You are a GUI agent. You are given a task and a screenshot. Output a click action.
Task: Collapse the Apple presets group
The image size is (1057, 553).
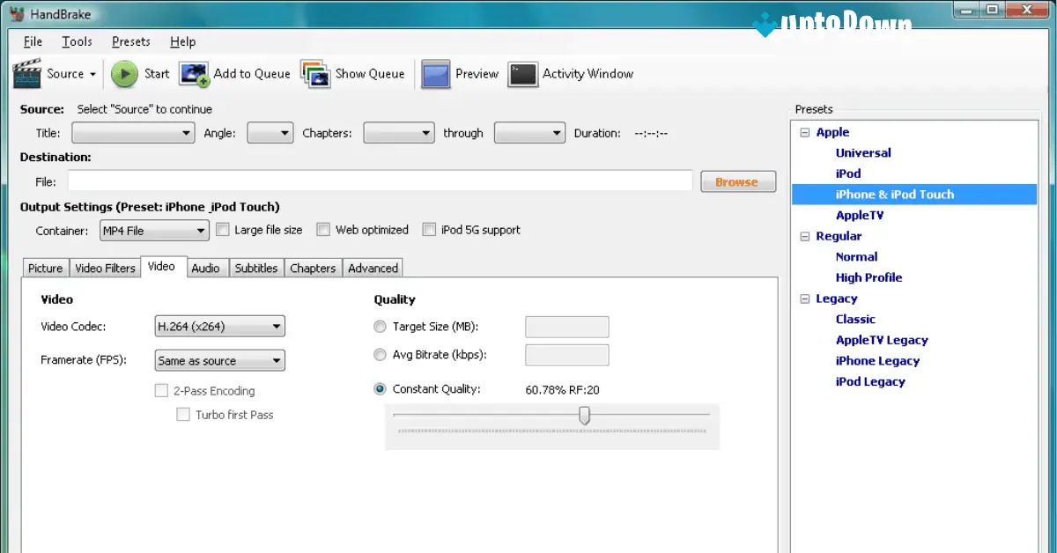(x=804, y=132)
